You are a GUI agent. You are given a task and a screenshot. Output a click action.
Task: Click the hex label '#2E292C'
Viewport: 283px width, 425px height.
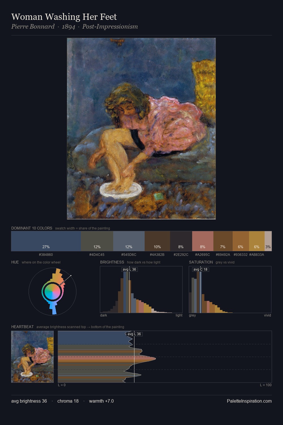181,255
